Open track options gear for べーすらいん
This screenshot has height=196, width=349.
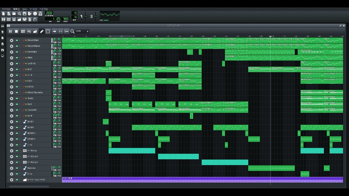tap(11, 151)
